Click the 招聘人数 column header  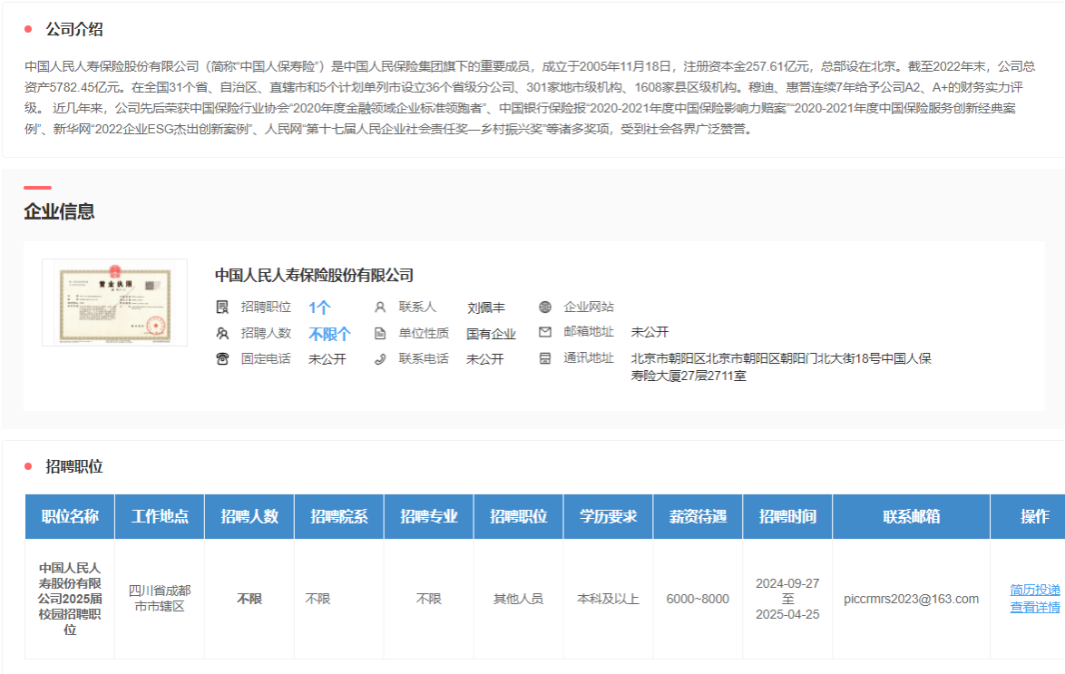coord(249,516)
